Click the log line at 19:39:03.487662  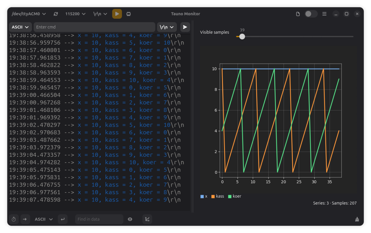95,140
